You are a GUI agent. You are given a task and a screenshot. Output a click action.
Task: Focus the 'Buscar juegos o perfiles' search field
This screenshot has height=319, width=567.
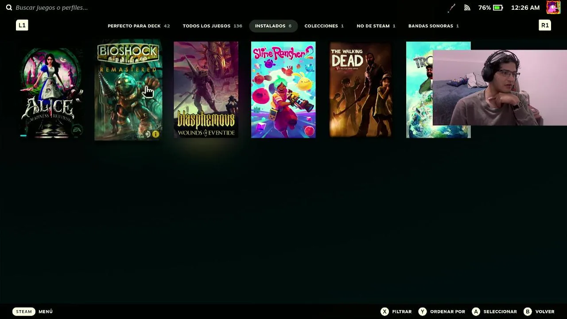coord(52,8)
